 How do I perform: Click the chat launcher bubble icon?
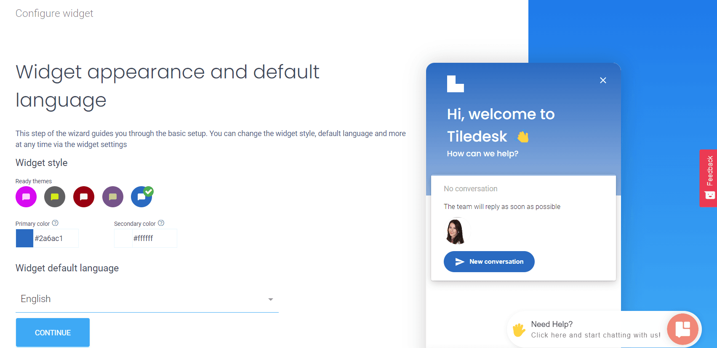pos(682,329)
